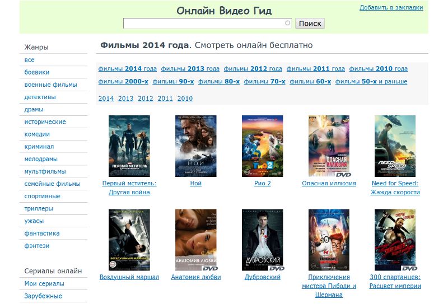Image resolution: width=448 pixels, height=304 pixels.
Task: Open фильмы 80-х link
Action: pos(219,81)
